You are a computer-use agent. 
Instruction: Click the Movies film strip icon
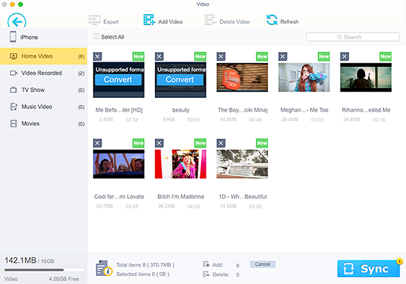point(13,123)
